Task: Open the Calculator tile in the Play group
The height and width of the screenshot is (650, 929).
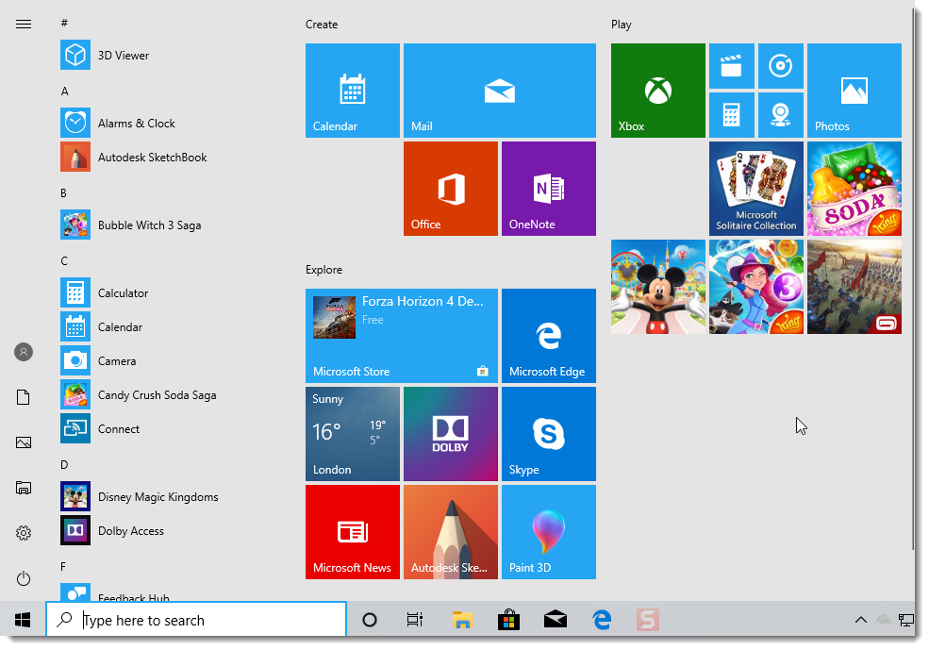Action: (x=733, y=114)
